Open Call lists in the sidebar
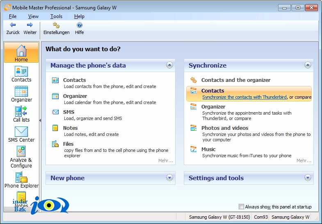322x224 pixels. click(x=21, y=114)
